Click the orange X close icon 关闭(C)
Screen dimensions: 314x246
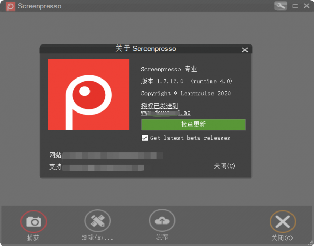(x=283, y=221)
